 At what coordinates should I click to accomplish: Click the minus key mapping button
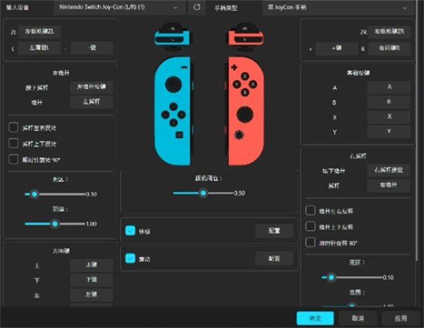pyautogui.click(x=92, y=48)
